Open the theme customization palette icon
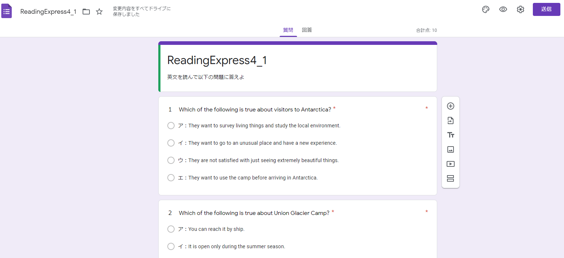 coord(486,9)
